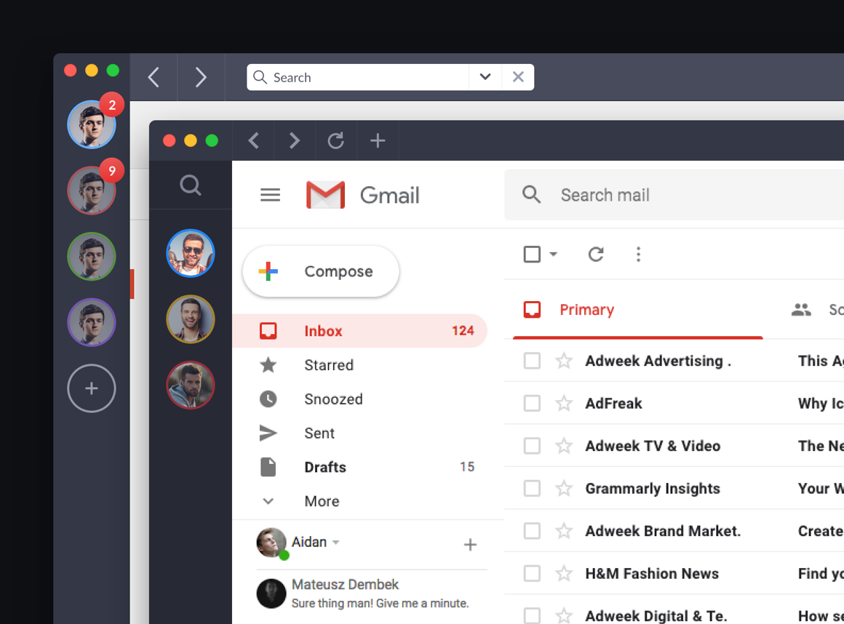Screen dimensions: 844x624
Task: Select the blue-ringed sunglasses avatar in front sidebar
Action: [191, 253]
